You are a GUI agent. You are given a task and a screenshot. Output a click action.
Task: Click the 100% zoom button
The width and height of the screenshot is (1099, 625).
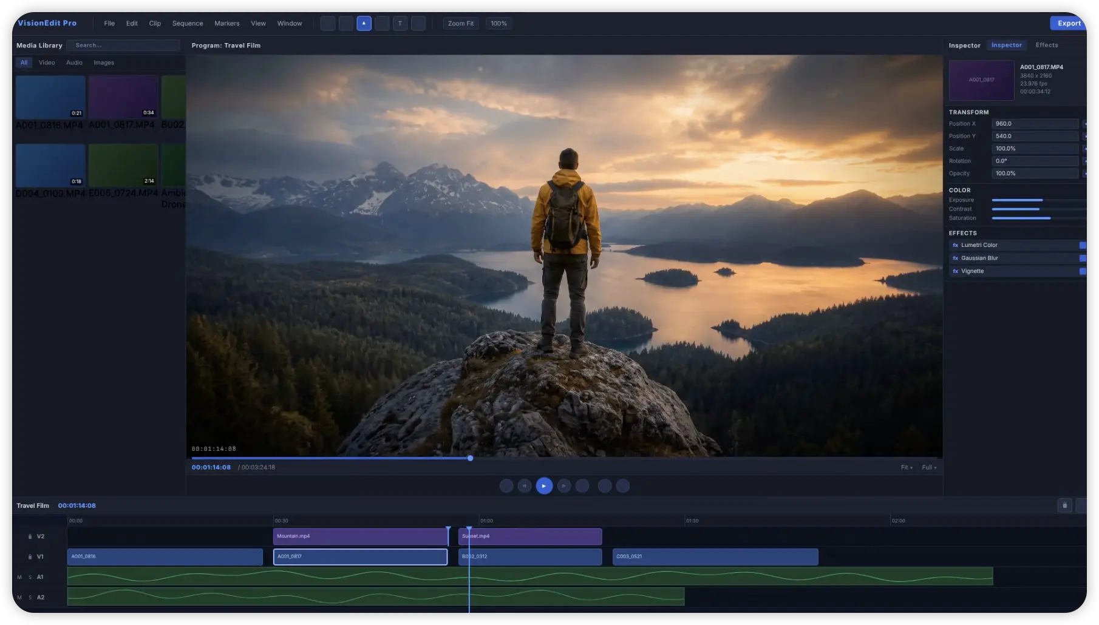tap(498, 23)
